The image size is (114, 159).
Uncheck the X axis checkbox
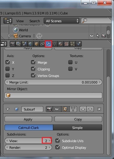[8, 62]
